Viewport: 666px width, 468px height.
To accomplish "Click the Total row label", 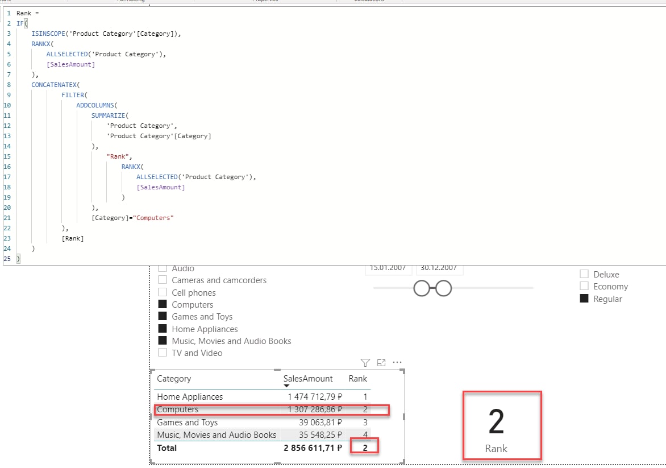I will point(166,448).
